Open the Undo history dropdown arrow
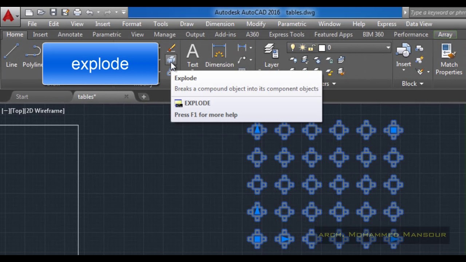 click(x=98, y=12)
